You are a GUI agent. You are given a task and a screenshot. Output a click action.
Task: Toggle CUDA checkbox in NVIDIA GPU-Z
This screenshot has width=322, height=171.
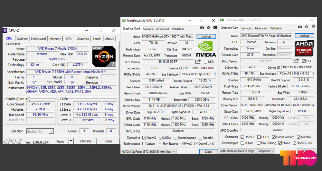(161, 138)
